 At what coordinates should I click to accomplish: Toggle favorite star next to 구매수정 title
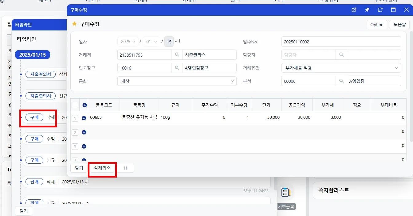click(74, 24)
